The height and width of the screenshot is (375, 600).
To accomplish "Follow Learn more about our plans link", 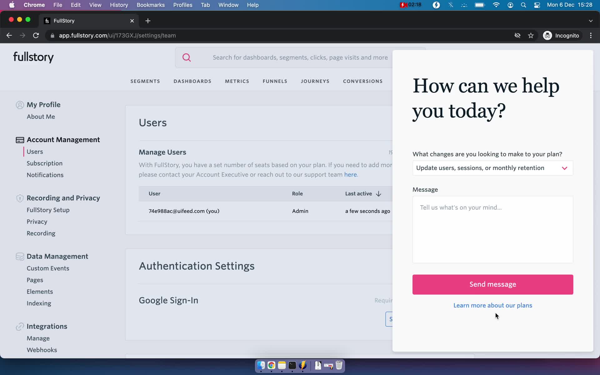I will (492, 305).
